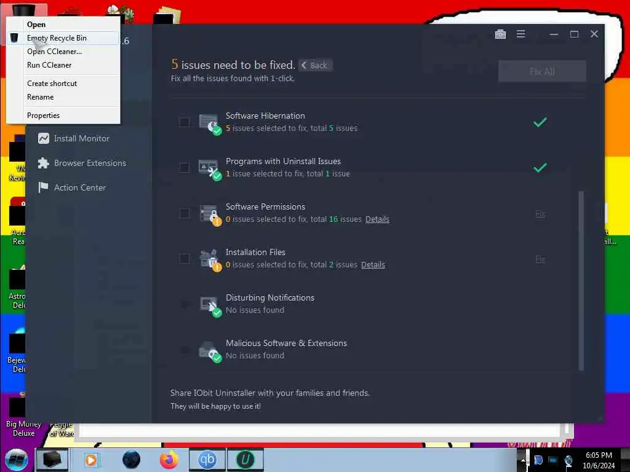This screenshot has height=472, width=630.
Task: Click the Fix All button
Action: (x=542, y=71)
